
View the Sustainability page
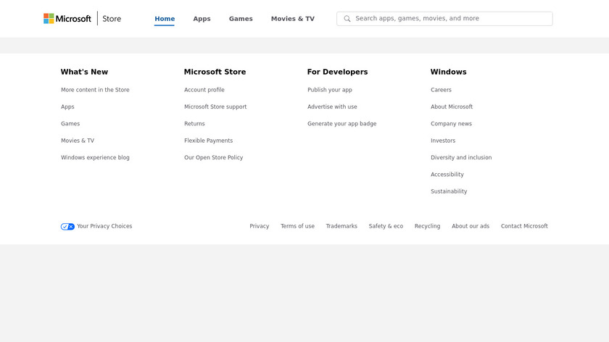point(449,191)
